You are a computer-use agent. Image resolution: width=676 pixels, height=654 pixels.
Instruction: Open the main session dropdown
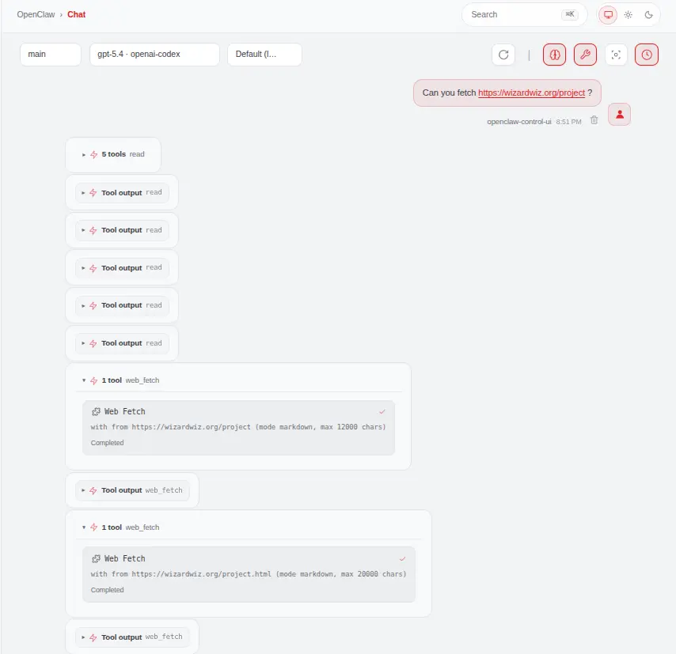pos(51,55)
